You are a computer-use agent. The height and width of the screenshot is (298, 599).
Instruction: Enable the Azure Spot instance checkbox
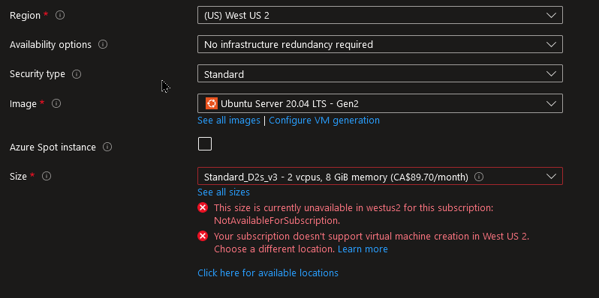pos(205,144)
